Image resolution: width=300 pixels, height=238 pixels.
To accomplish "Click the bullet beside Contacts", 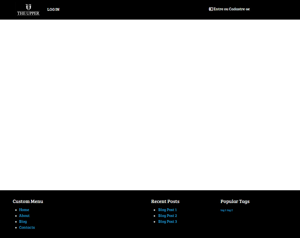I will pos(16,228).
